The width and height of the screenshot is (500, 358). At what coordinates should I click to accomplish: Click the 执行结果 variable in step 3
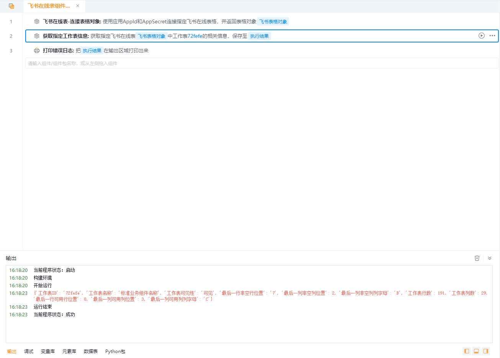point(92,50)
